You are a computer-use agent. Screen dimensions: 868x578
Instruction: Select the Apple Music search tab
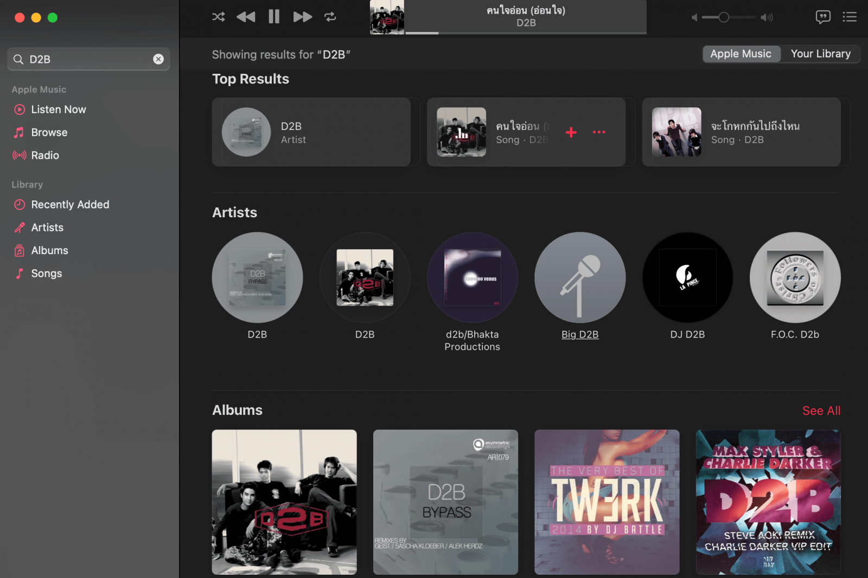[741, 54]
